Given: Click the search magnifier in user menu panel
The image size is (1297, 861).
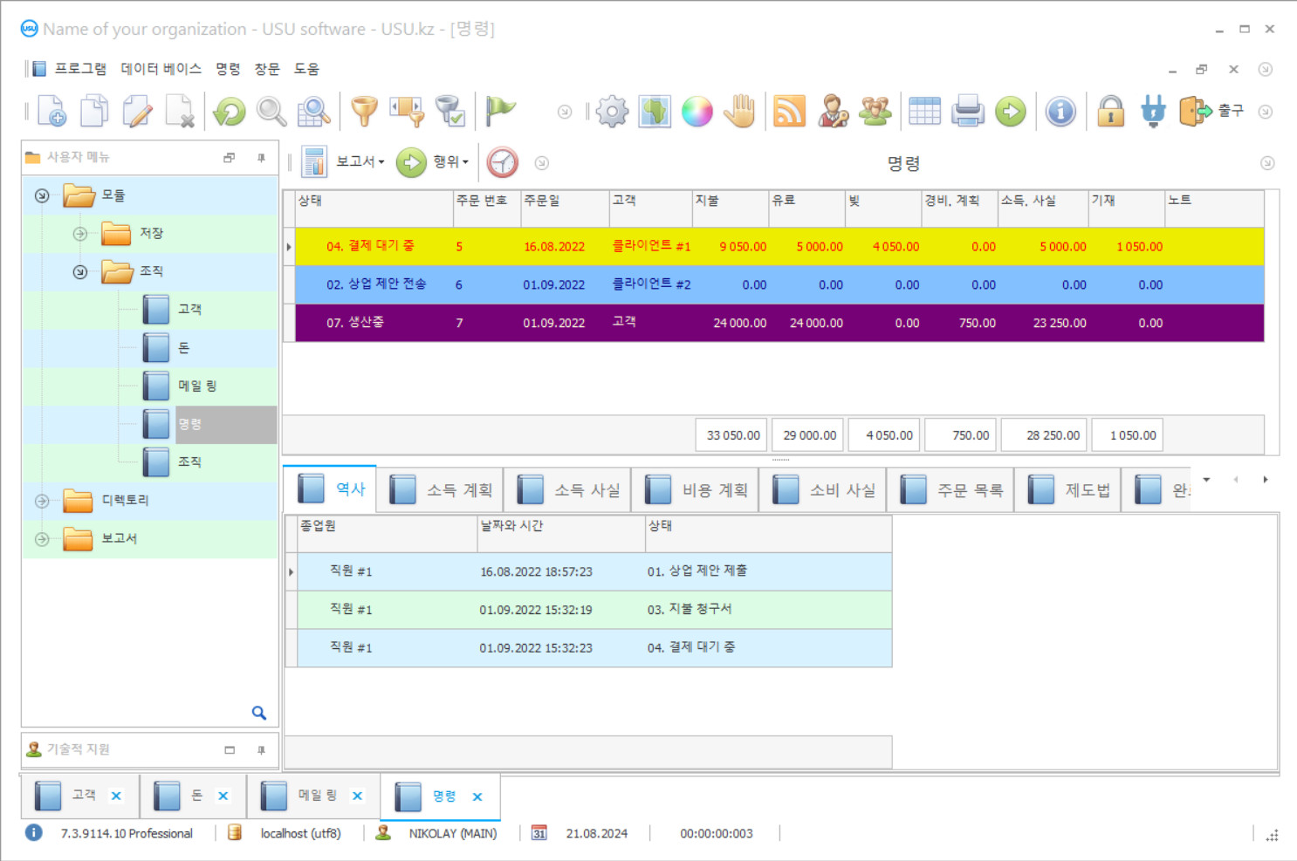Looking at the screenshot, I should (x=259, y=713).
